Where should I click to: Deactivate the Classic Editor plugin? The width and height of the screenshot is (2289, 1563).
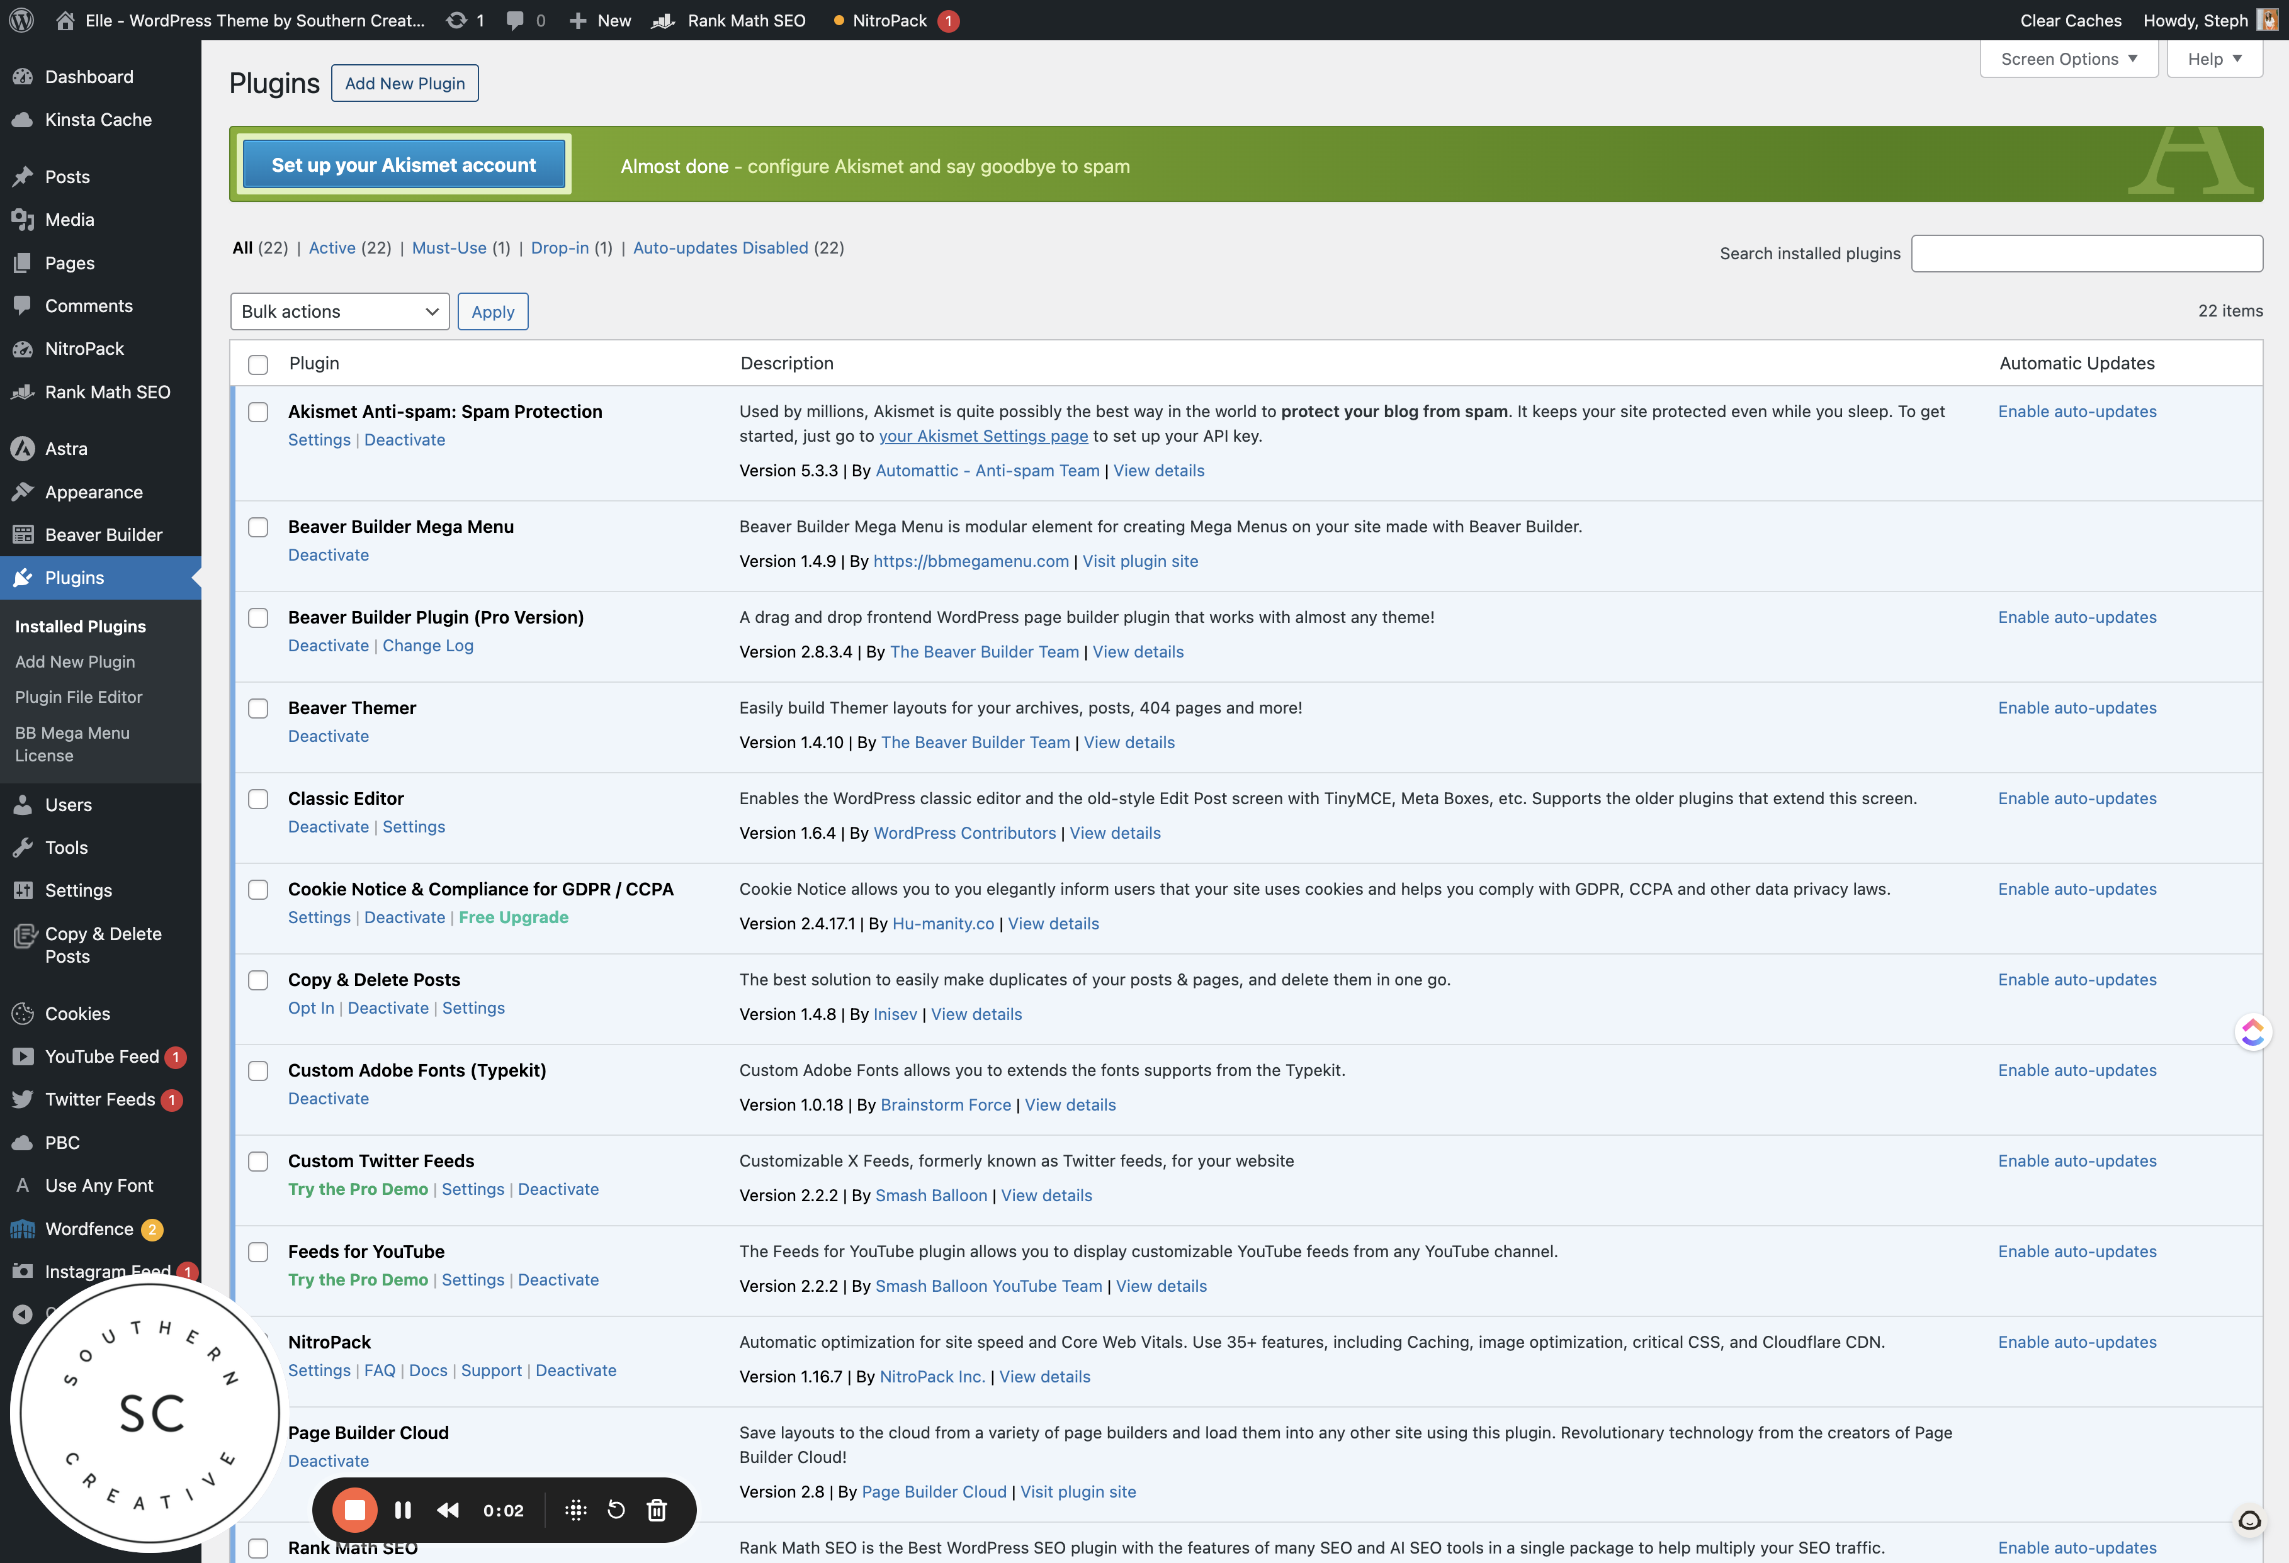(x=328, y=827)
